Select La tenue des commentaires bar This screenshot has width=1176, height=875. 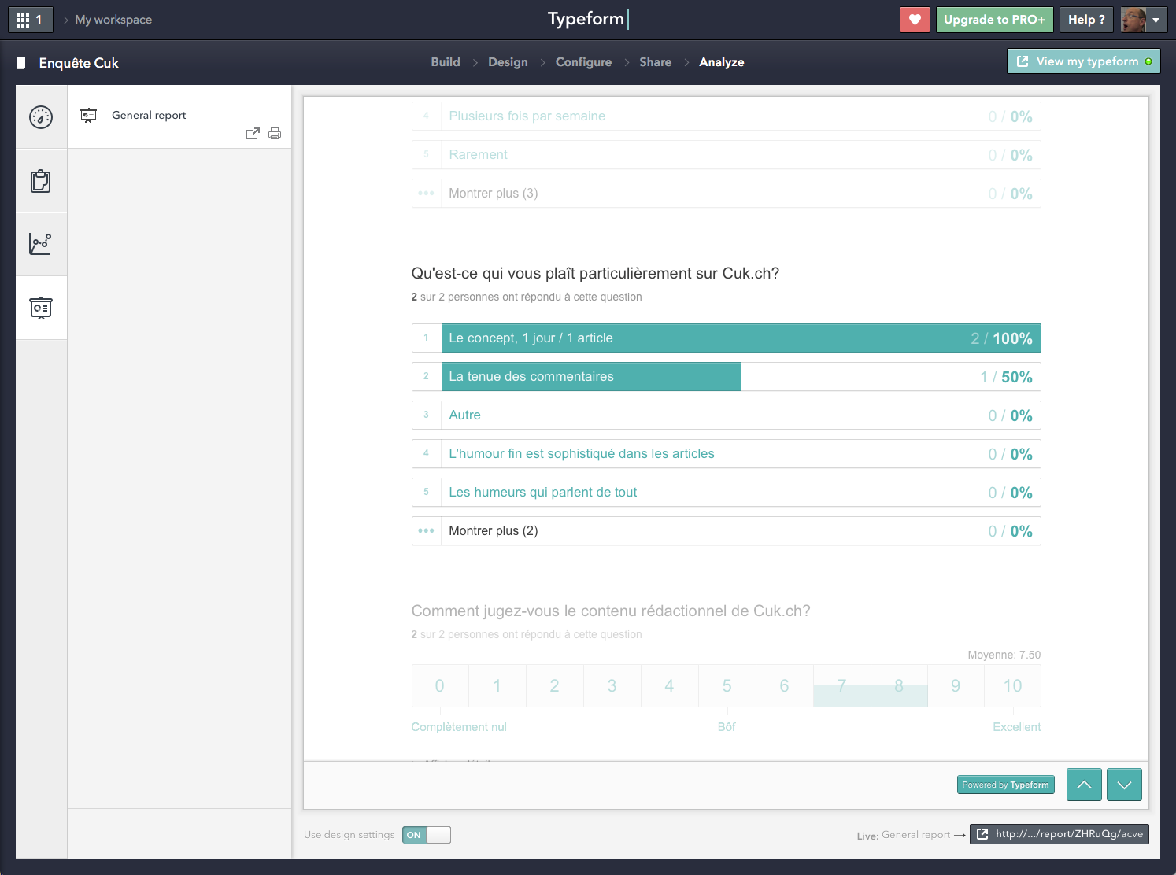tap(726, 377)
